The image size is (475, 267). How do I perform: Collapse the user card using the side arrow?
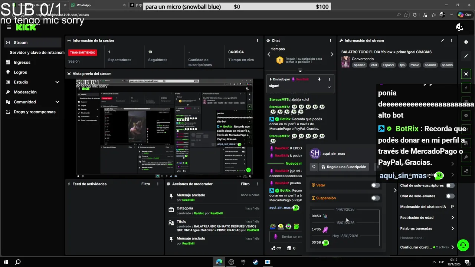(395, 190)
